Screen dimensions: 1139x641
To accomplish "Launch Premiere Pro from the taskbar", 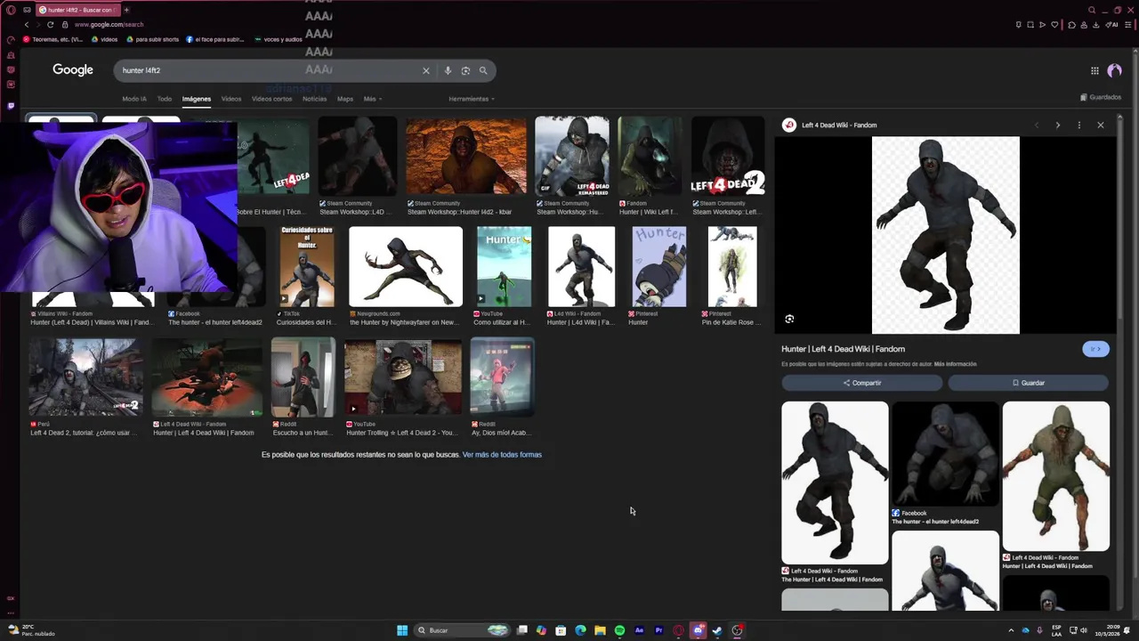I will click(x=658, y=630).
